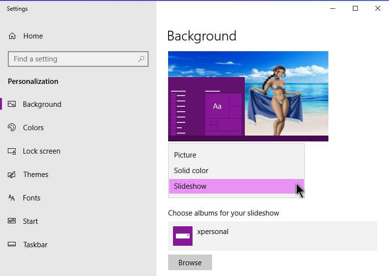Image resolution: width=389 pixels, height=276 pixels.
Task: Open the Fonts section
Action: pos(31,198)
